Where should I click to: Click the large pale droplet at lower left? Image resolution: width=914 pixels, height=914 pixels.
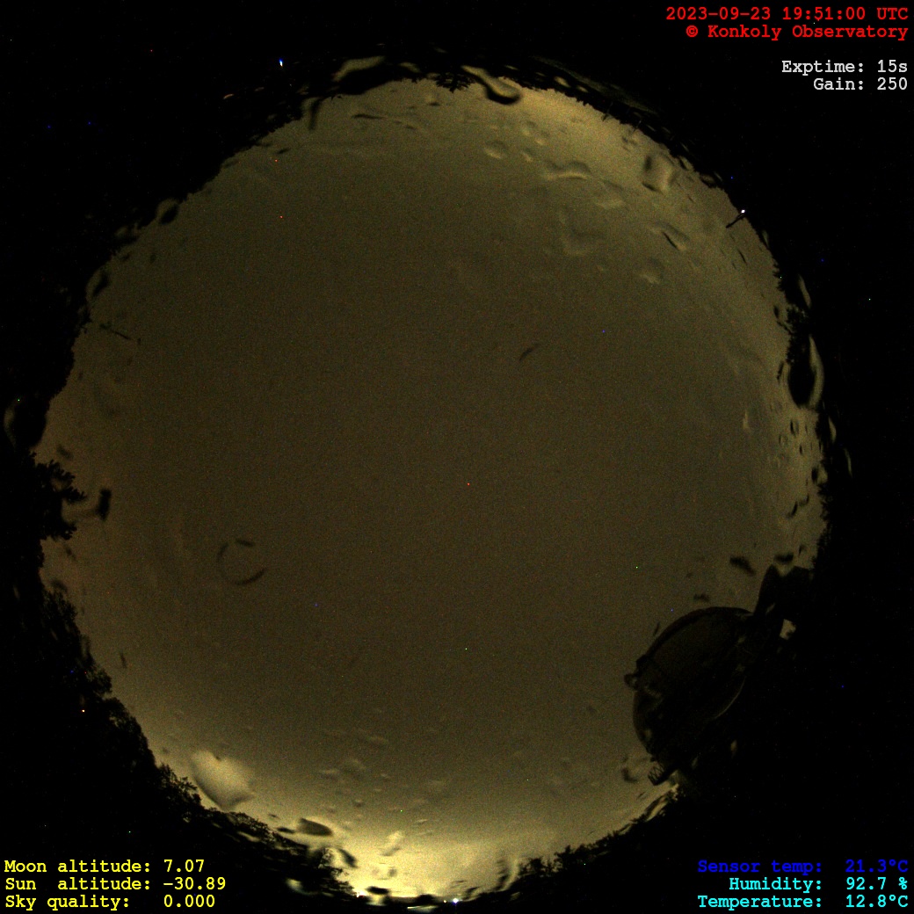[x=221, y=779]
